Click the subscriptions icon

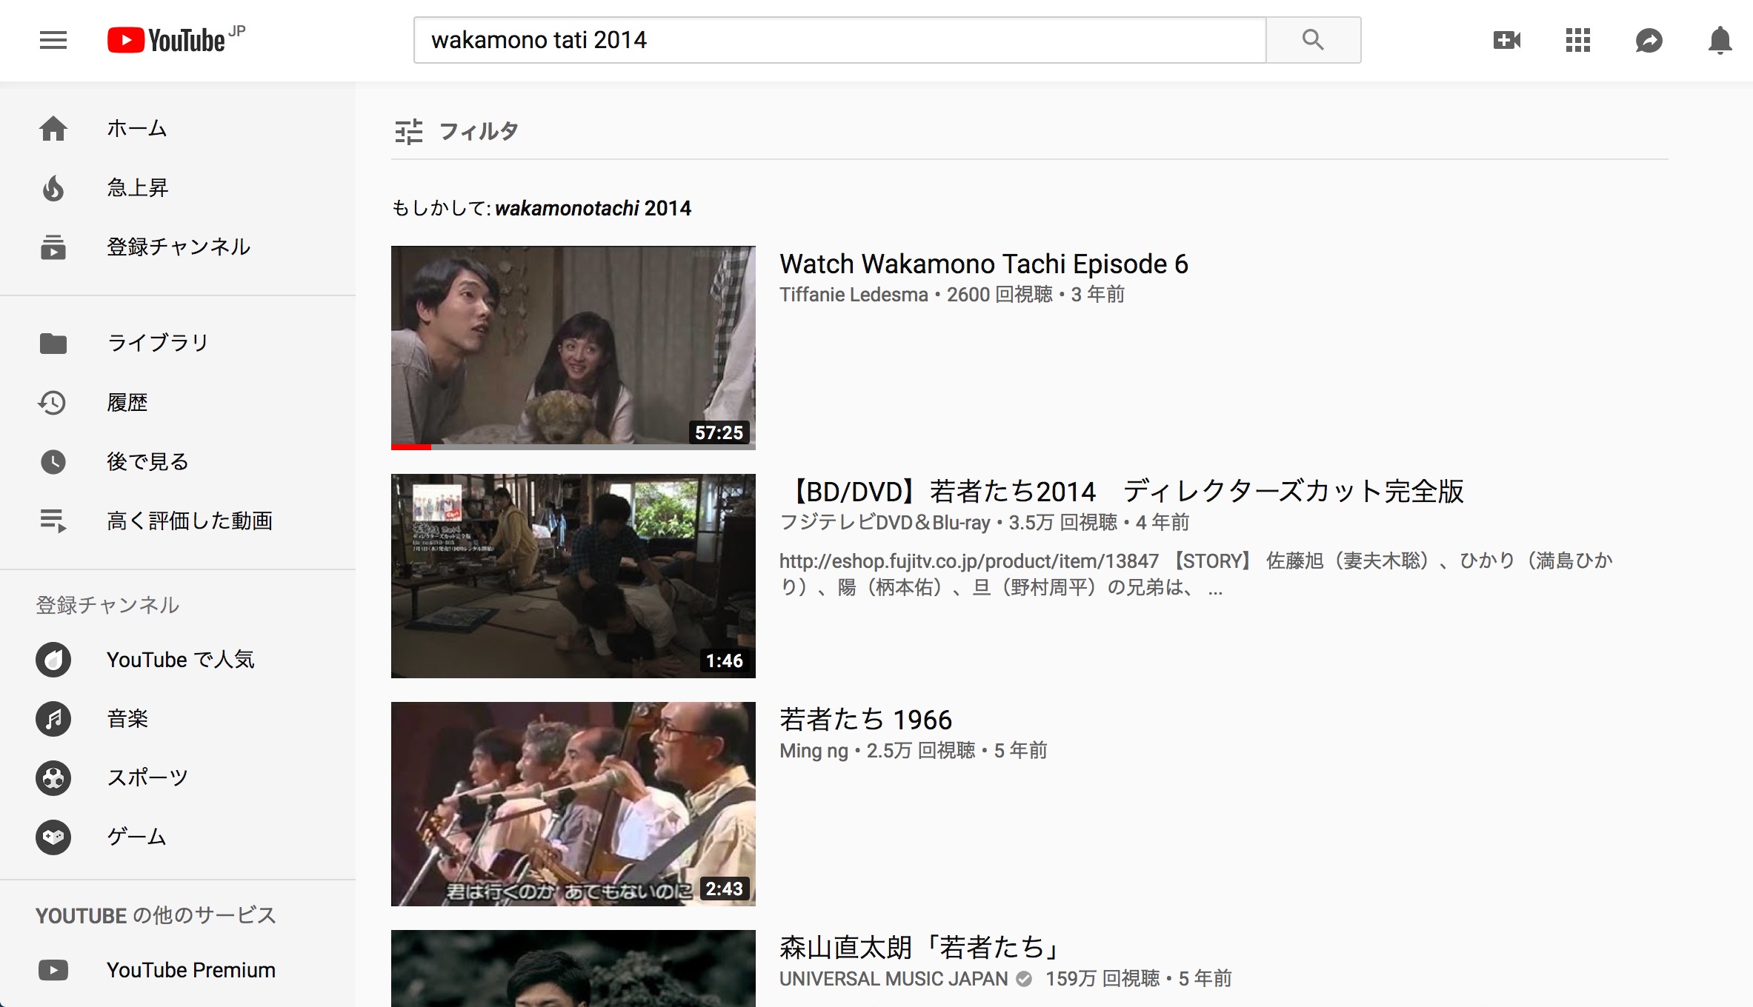tap(53, 247)
